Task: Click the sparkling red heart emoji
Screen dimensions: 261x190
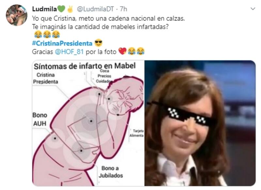Action: point(122,51)
